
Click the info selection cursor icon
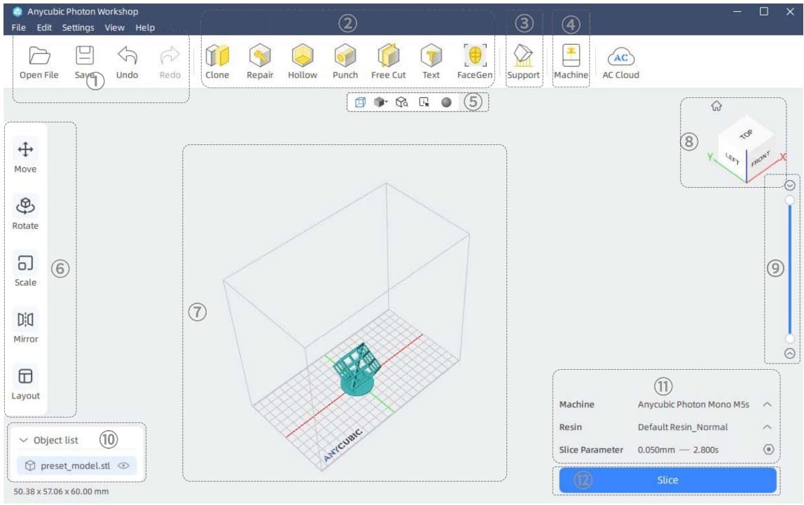(x=424, y=102)
